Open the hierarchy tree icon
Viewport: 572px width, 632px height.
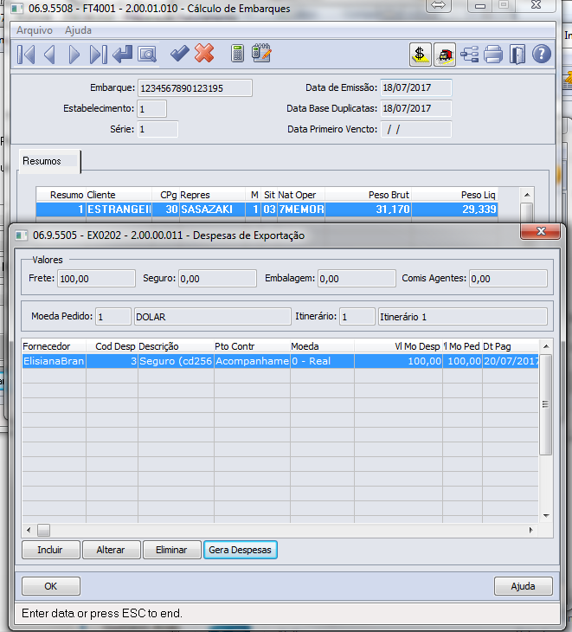(x=469, y=55)
